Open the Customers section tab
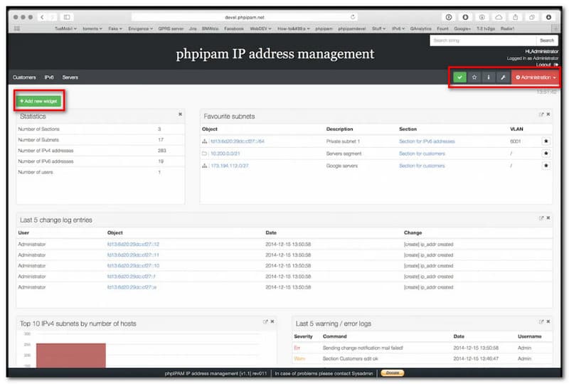Screen dimensions: 569x384 24,77
